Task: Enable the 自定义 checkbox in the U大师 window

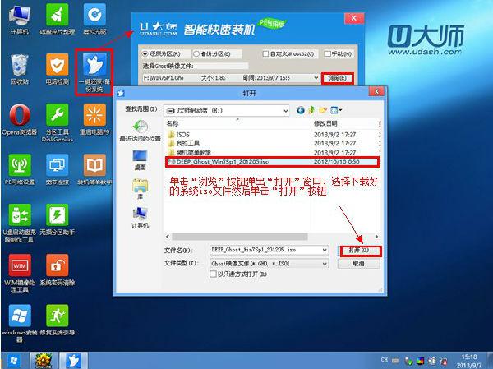Action: click(x=265, y=53)
